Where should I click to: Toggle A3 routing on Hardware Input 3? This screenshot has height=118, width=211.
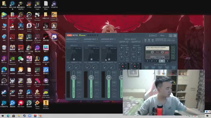(114, 79)
